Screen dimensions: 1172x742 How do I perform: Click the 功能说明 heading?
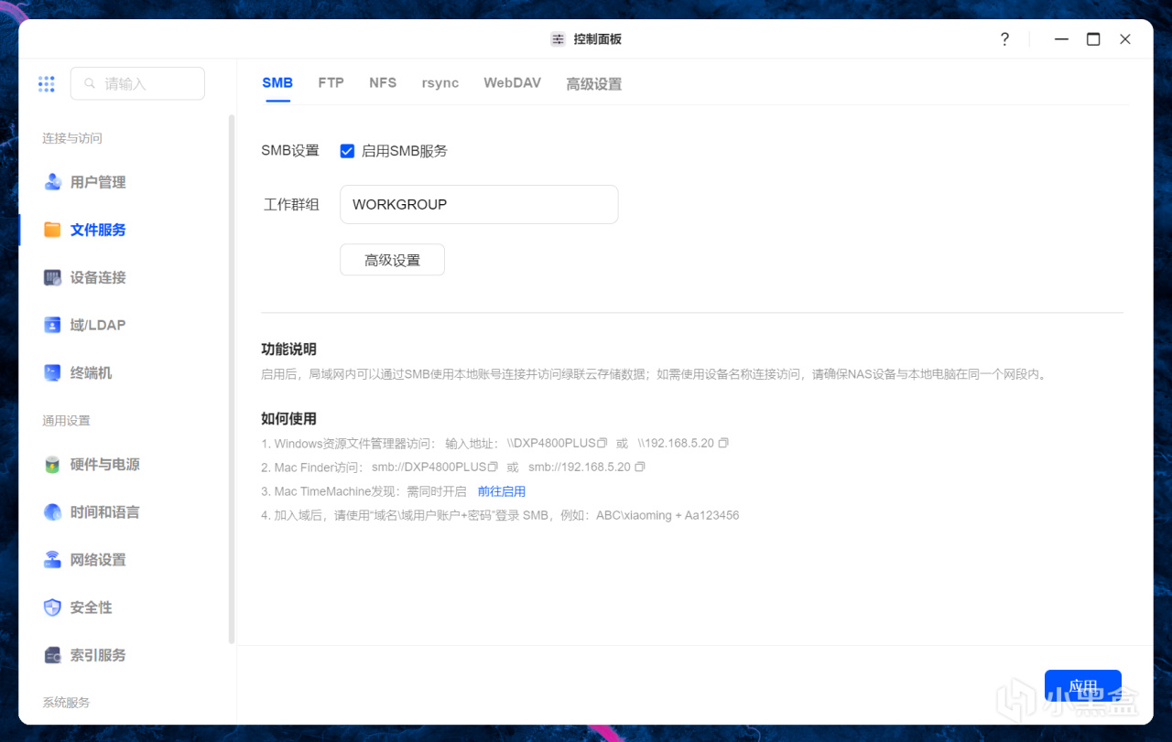pyautogui.click(x=288, y=349)
